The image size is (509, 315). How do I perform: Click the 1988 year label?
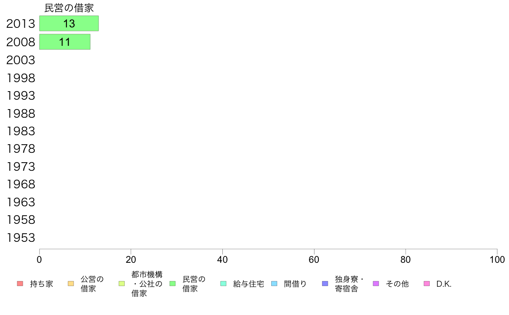21,113
